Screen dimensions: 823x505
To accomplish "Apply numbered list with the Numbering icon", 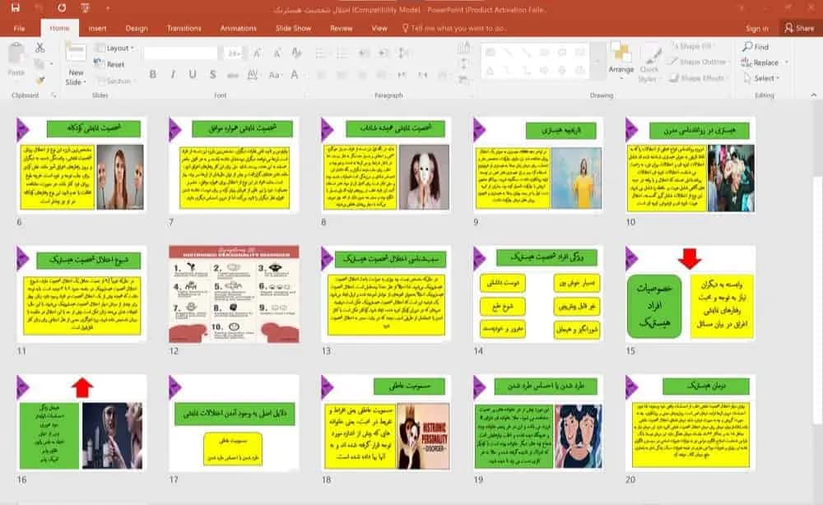I will (x=342, y=53).
